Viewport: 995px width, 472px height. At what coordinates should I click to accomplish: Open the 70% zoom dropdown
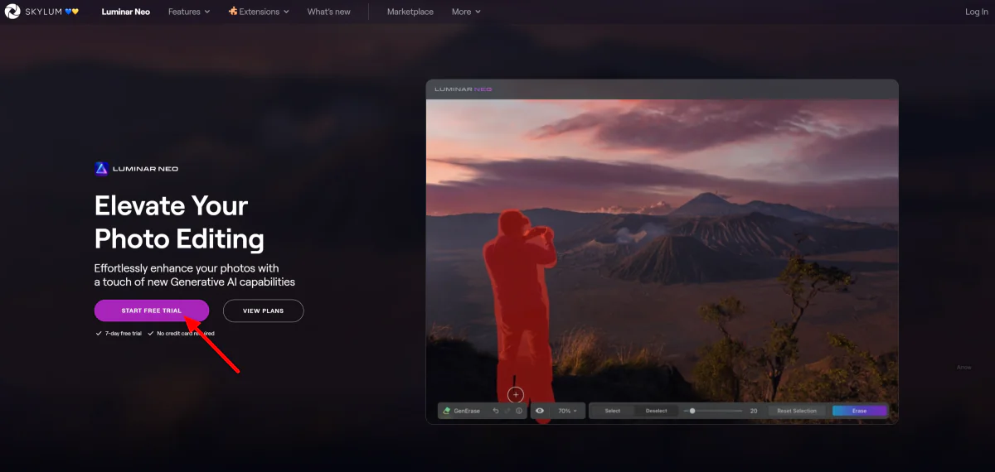(567, 411)
